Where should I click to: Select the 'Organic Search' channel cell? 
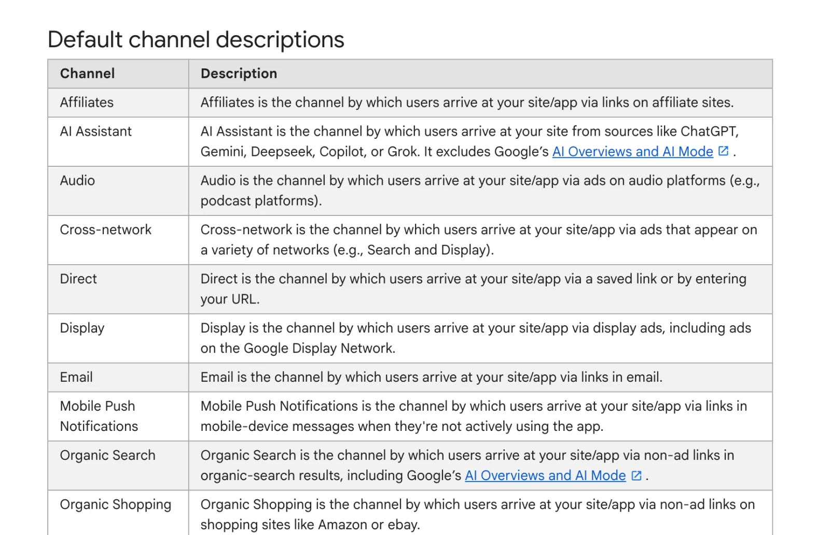coord(118,465)
